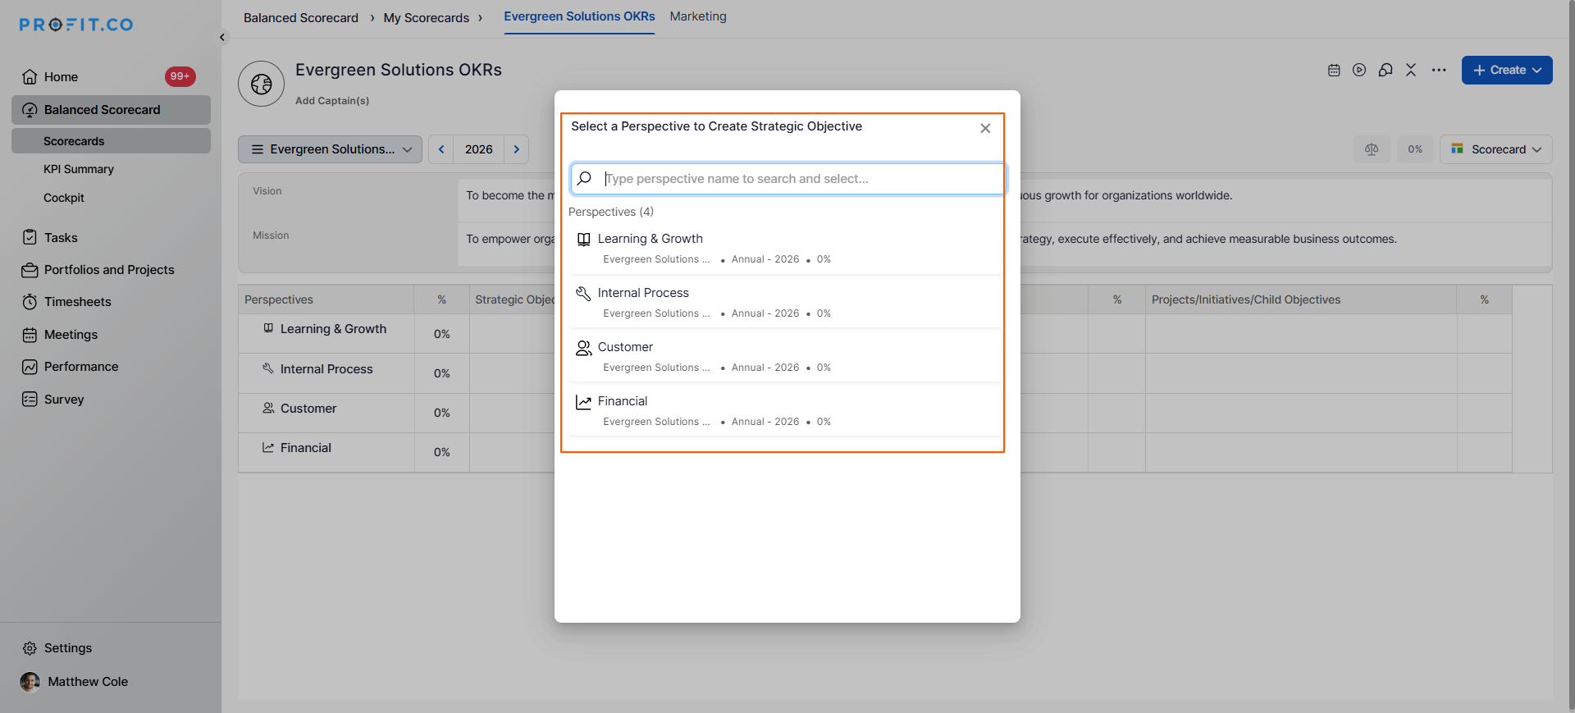Select the Customer perspective in dialog
This screenshot has width=1575, height=713.
625,347
